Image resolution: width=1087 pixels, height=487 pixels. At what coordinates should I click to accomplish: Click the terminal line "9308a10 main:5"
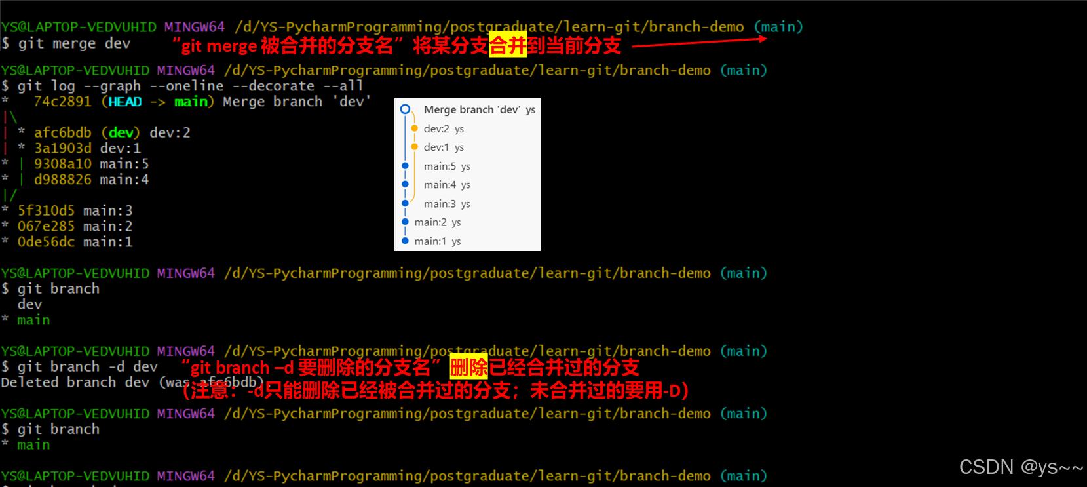(x=92, y=164)
